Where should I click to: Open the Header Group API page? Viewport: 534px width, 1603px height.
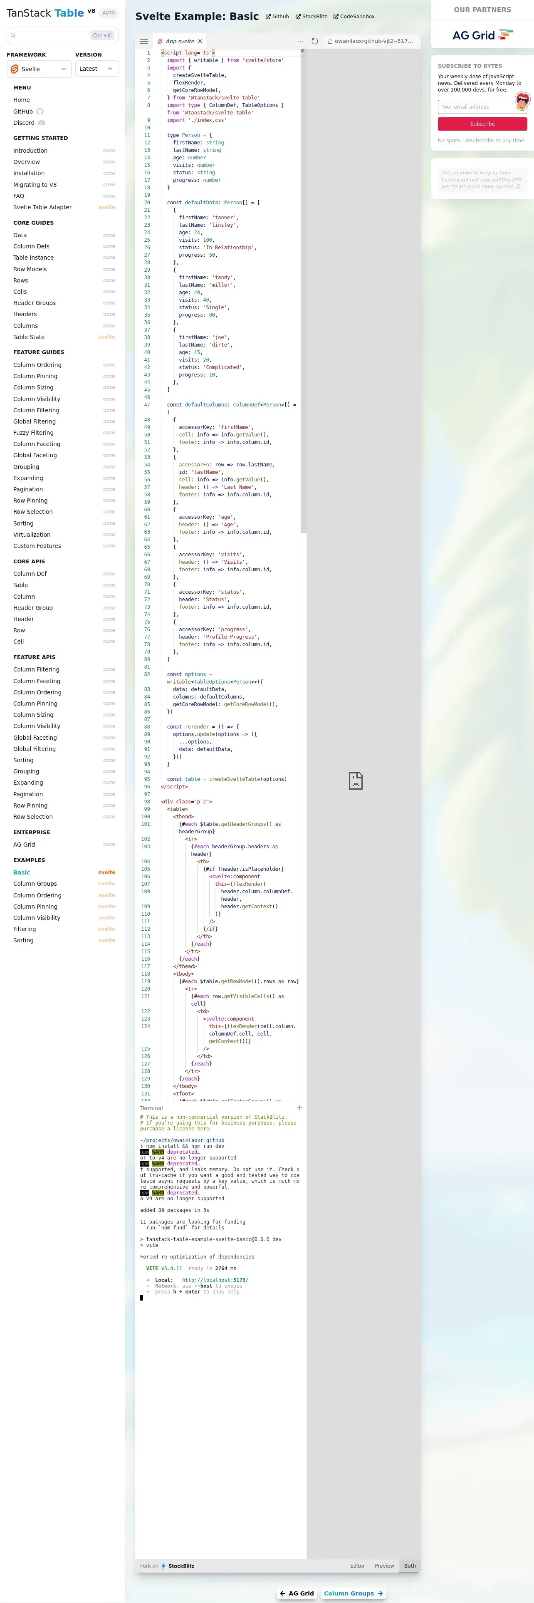click(64, 608)
